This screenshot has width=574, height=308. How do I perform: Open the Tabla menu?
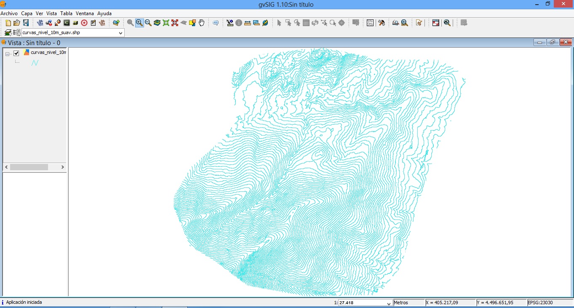point(67,13)
